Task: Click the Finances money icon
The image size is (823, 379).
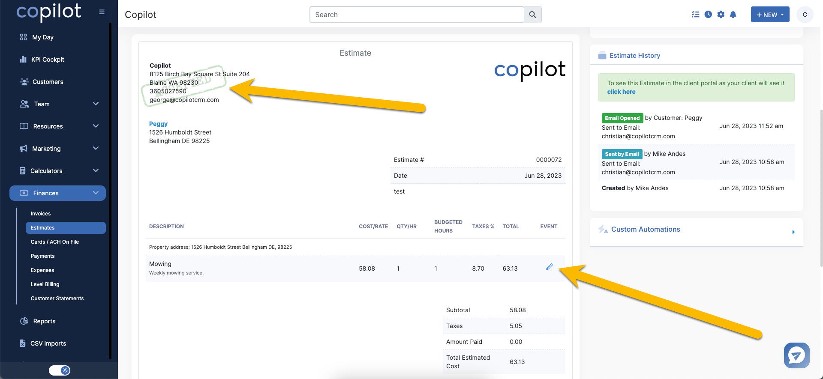Action: (24, 193)
